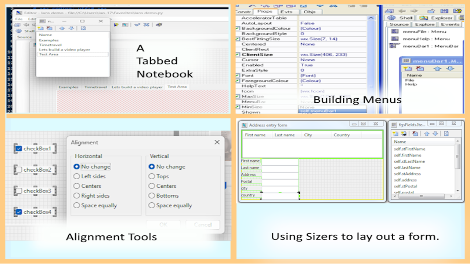The height and width of the screenshot is (264, 470).
Task: Choose the Tops vertical alignment option
Action: (x=152, y=176)
